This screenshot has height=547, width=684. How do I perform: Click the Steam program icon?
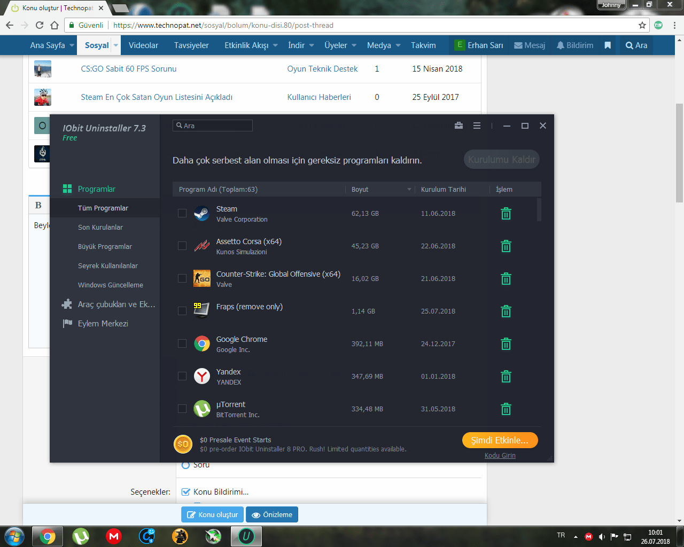coord(202,214)
